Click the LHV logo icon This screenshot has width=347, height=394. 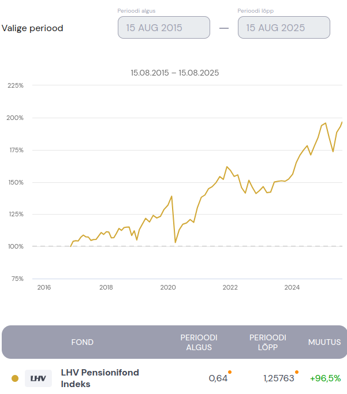[38, 378]
